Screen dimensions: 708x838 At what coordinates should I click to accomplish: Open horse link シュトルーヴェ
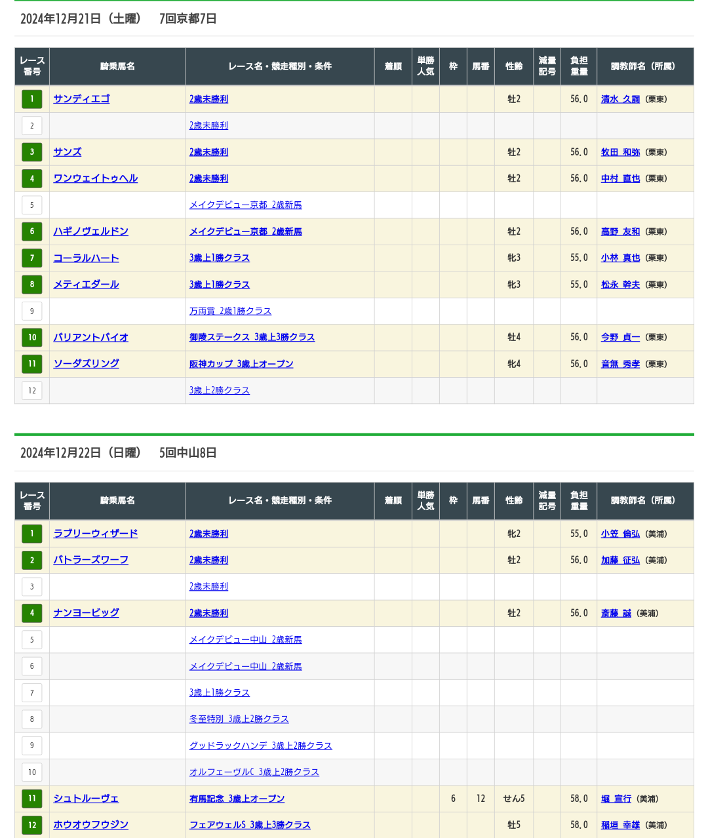[87, 799]
